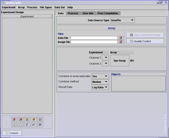Open the Combine method Median dropdown

click(100, 82)
